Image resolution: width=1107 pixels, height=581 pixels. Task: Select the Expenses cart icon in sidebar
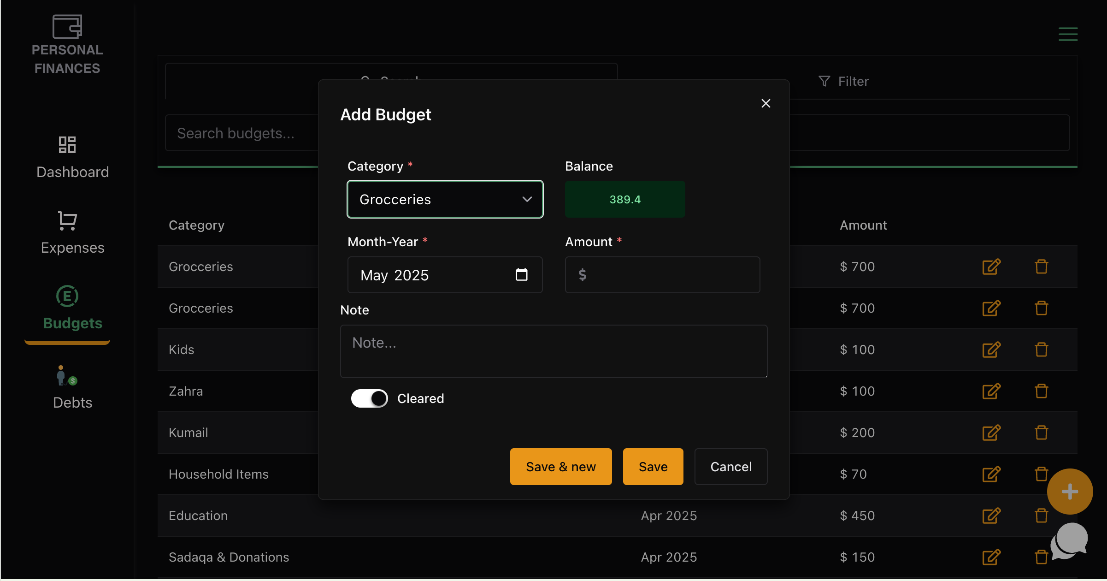pos(67,220)
